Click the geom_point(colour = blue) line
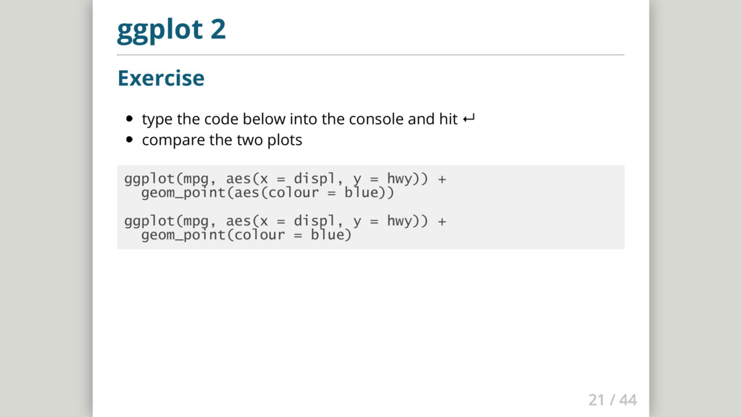The image size is (742, 417). 246,235
